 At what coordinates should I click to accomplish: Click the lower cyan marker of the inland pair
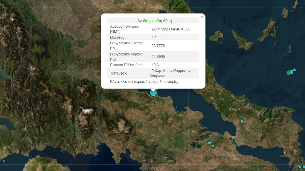[x=213, y=146]
